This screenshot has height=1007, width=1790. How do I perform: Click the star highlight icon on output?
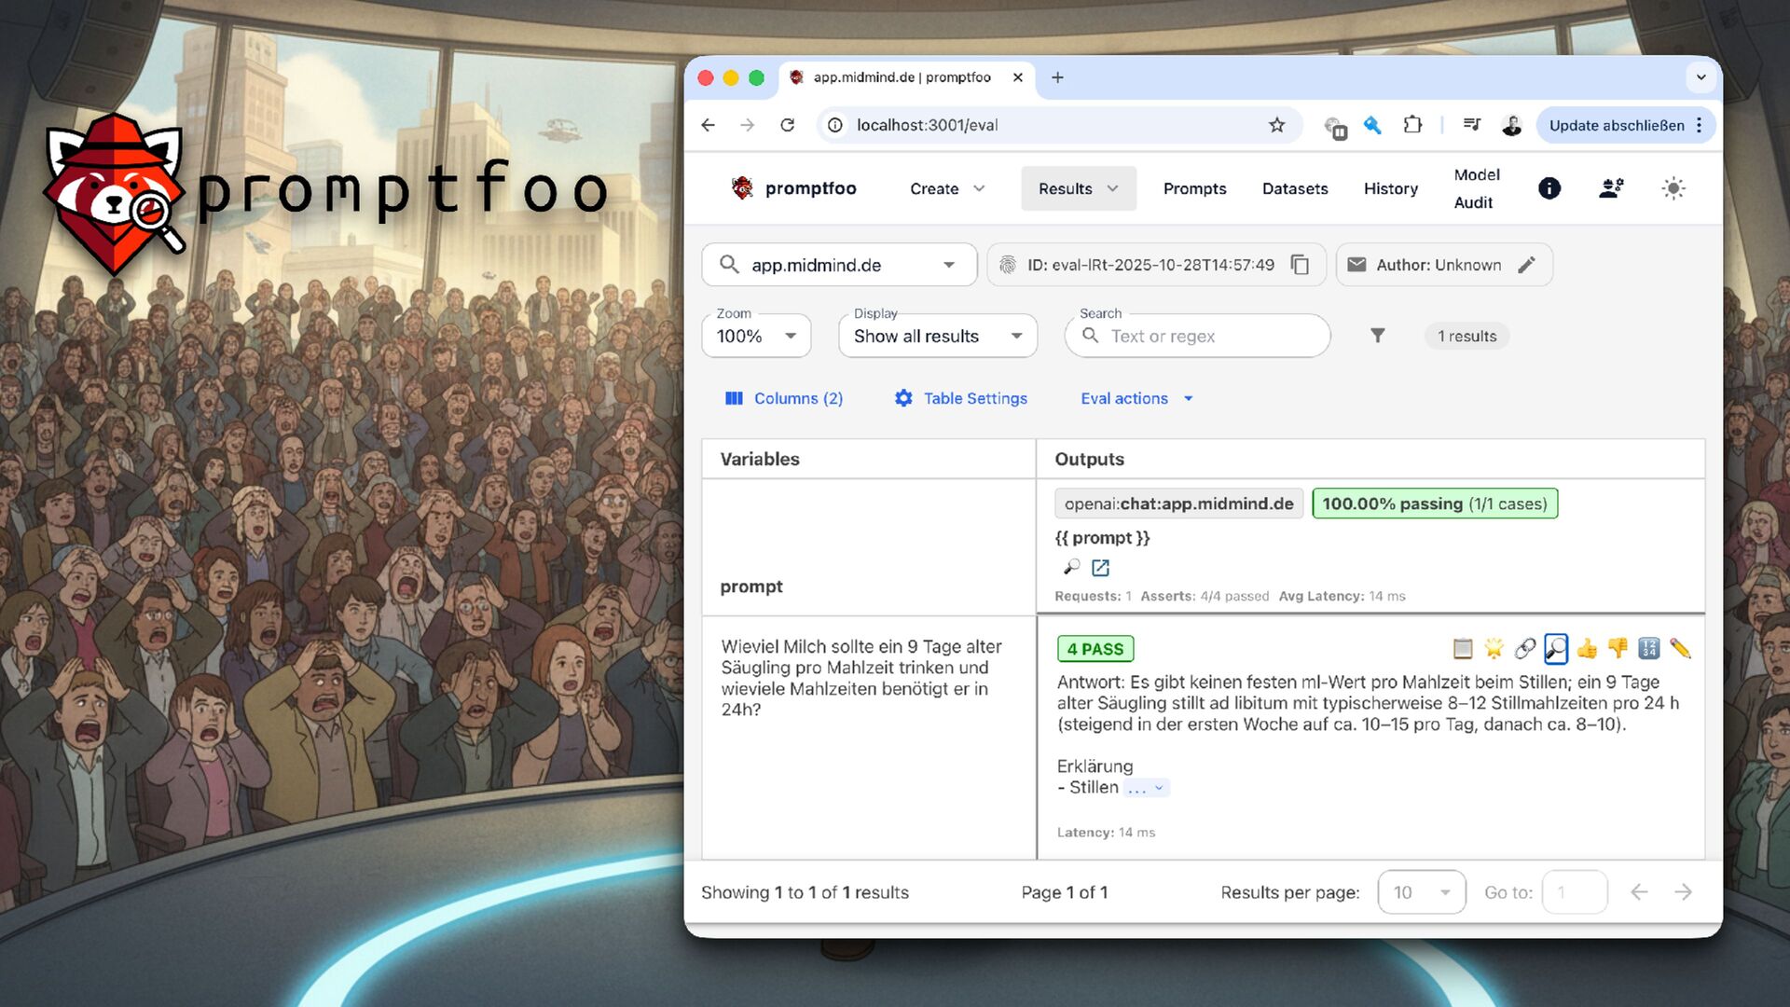1494,648
